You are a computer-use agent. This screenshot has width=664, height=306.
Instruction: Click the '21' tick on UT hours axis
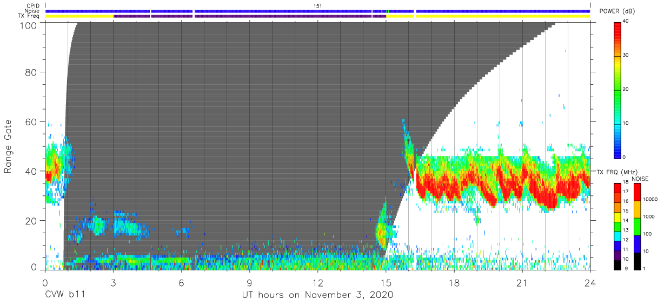pyautogui.click(x=522, y=283)
